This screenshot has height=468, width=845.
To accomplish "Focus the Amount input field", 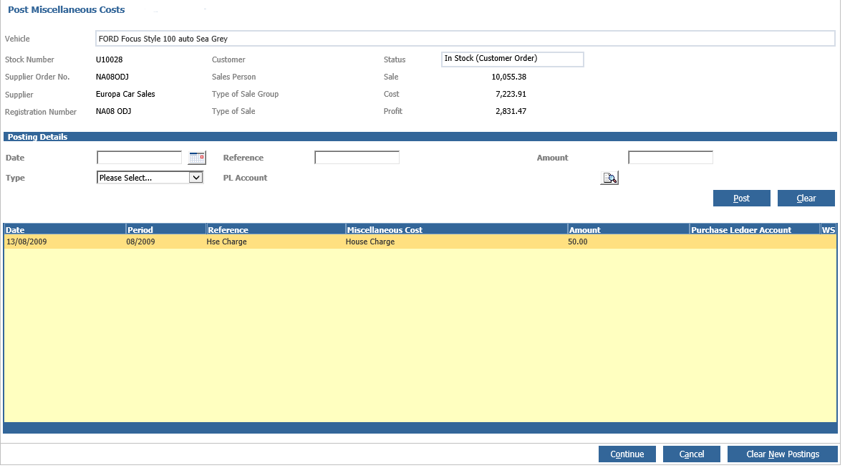I will tap(670, 158).
